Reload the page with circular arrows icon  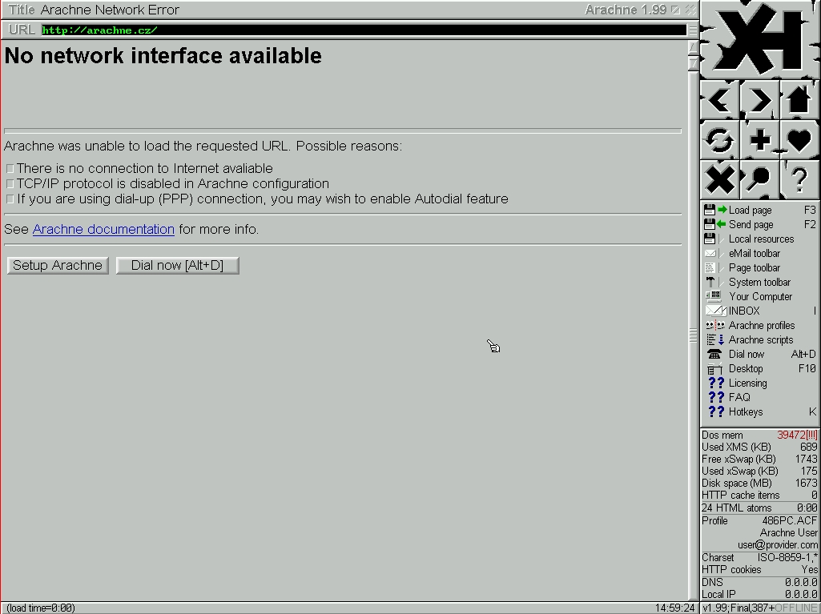pos(719,140)
